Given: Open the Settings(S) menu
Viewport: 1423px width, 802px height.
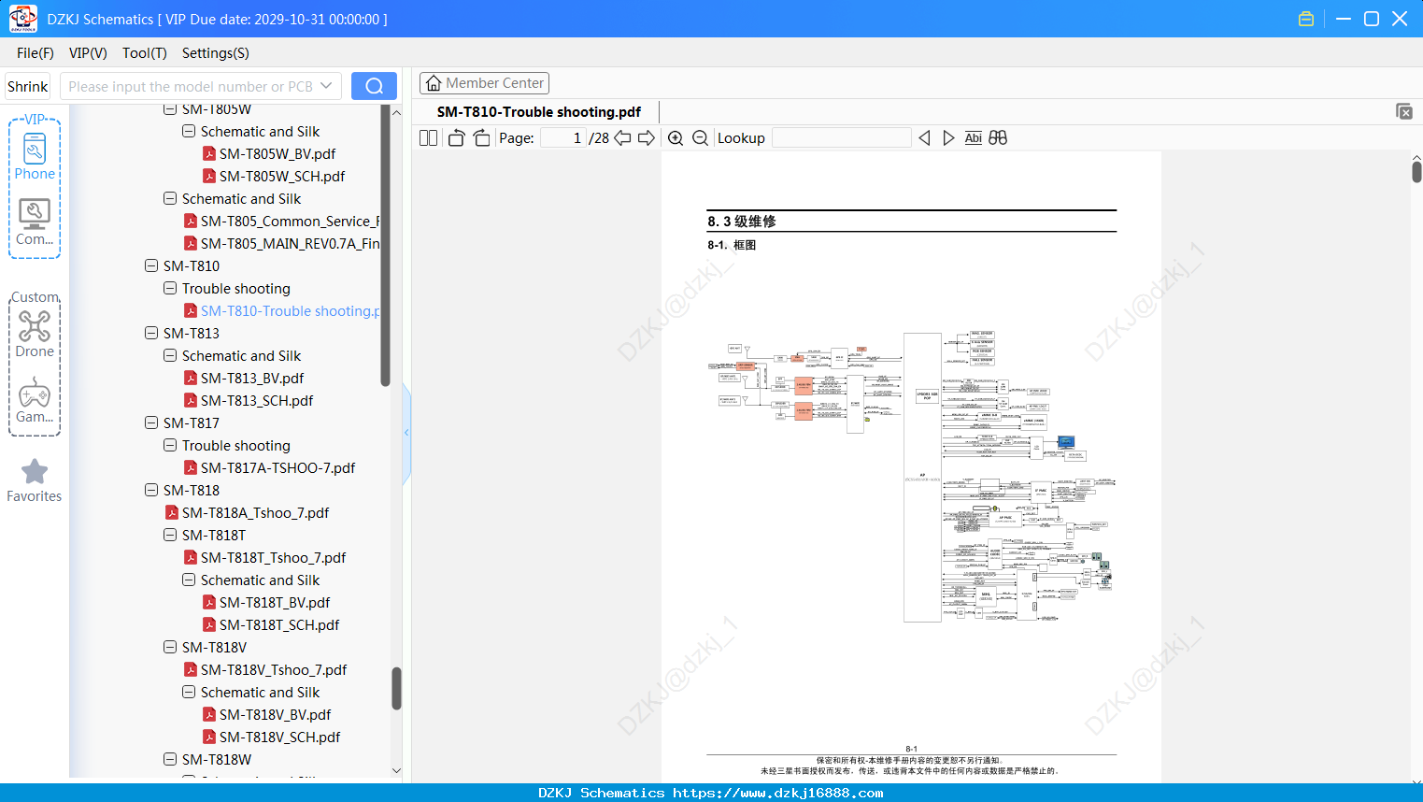Looking at the screenshot, I should [x=216, y=53].
